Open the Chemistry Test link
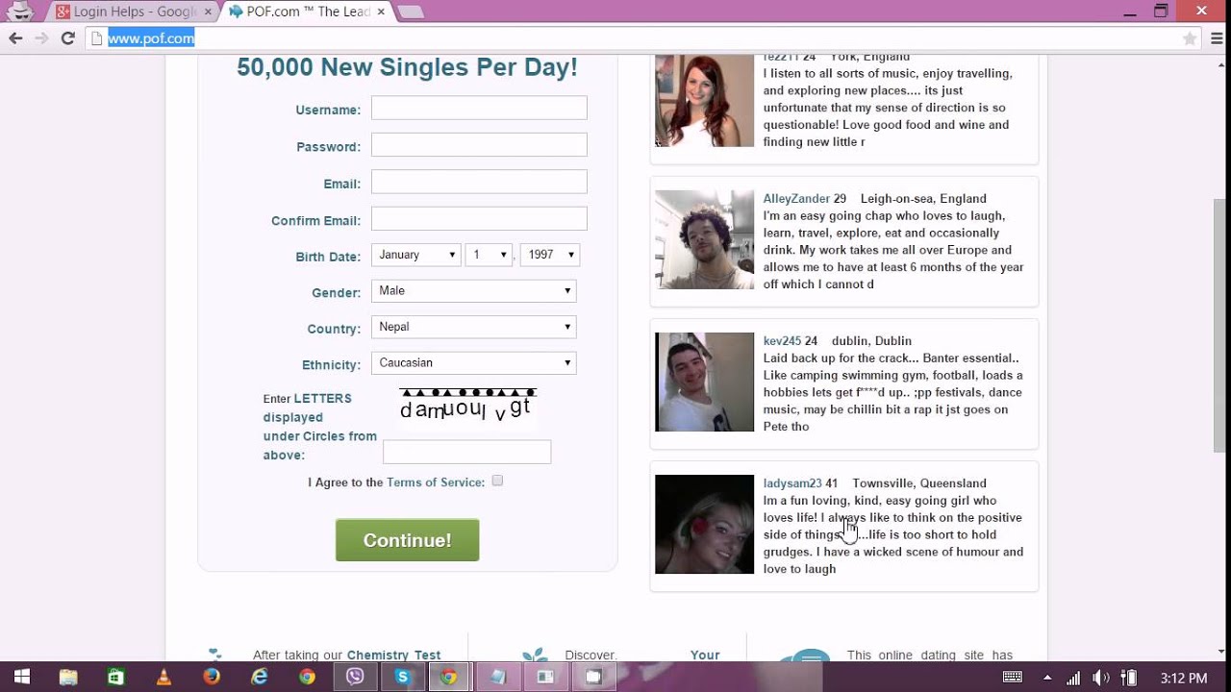This screenshot has height=692, width=1231. coord(393,655)
